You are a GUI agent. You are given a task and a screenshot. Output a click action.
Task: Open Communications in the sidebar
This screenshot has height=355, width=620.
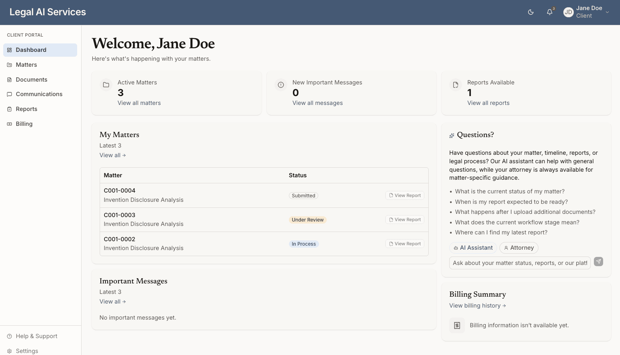pyautogui.click(x=40, y=94)
